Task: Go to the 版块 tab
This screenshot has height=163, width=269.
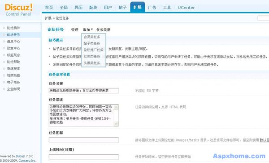Action: pyautogui.click(x=93, y=8)
